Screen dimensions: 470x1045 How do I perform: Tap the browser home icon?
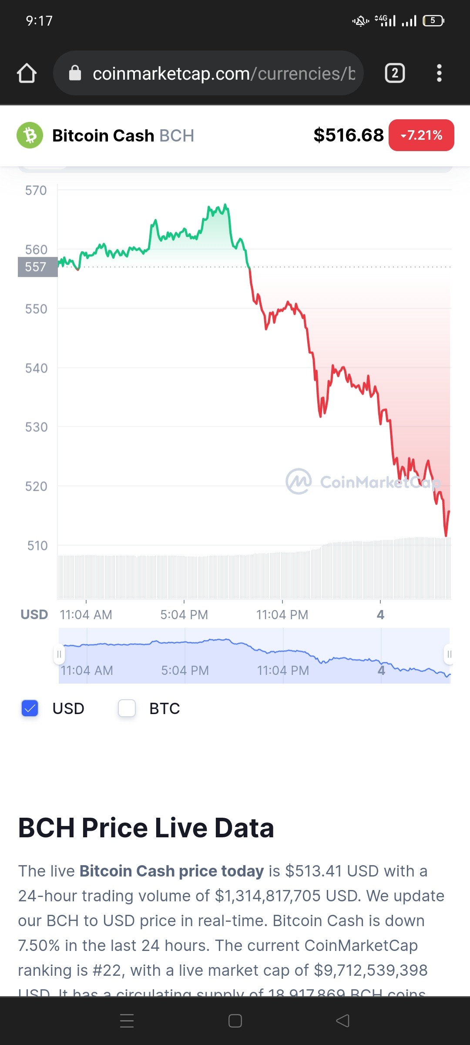27,73
